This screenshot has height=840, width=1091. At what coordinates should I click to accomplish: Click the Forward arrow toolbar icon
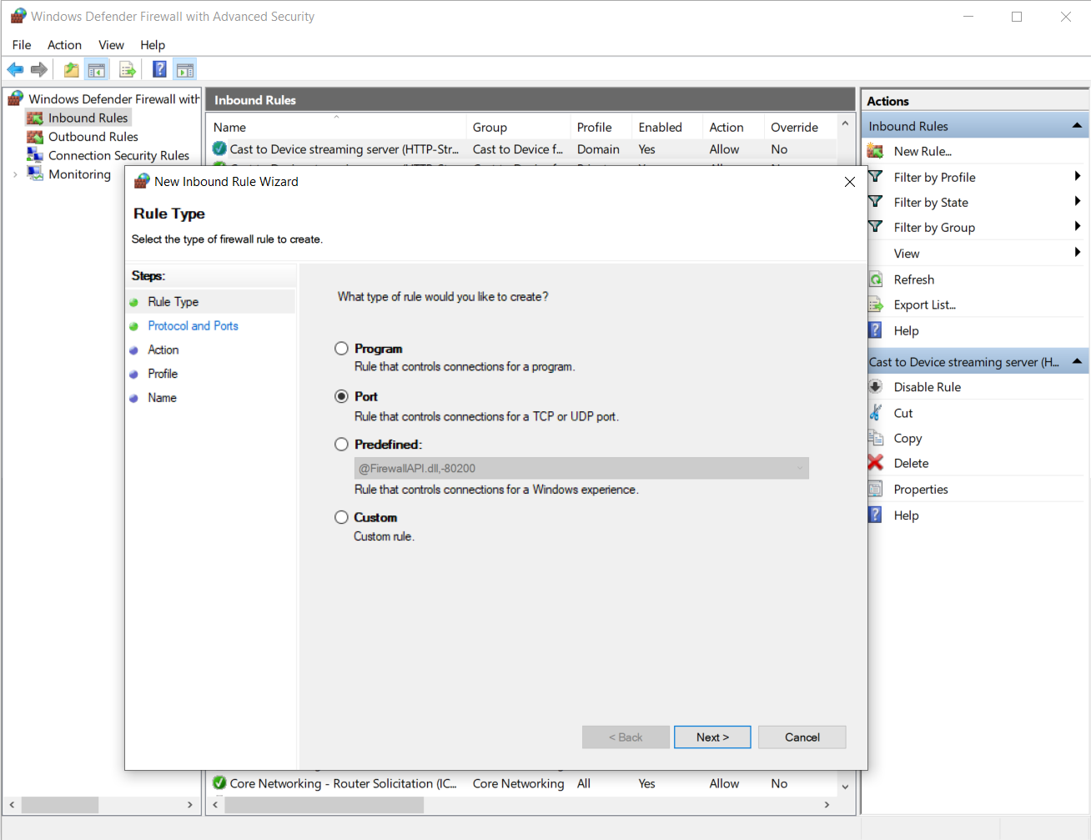click(x=38, y=70)
